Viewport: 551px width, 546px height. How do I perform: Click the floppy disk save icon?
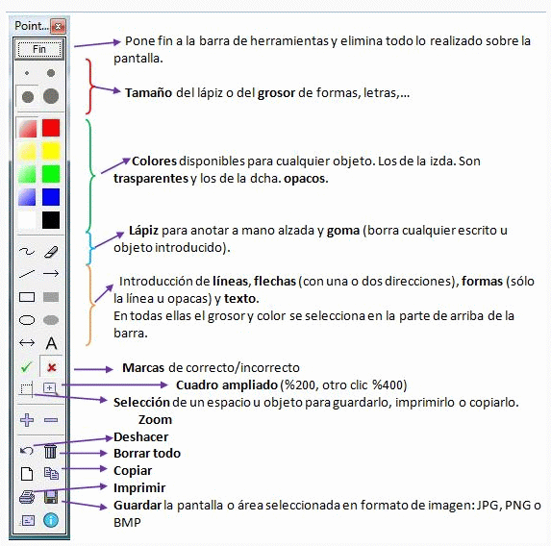point(51,497)
